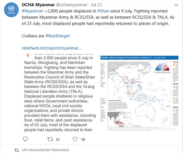Screen dimensions: 183x154
Task: Click the reply speech bubble icon
Action: pos(25,139)
